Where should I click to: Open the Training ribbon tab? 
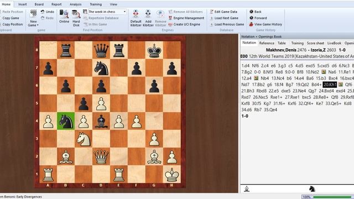(x=96, y=4)
